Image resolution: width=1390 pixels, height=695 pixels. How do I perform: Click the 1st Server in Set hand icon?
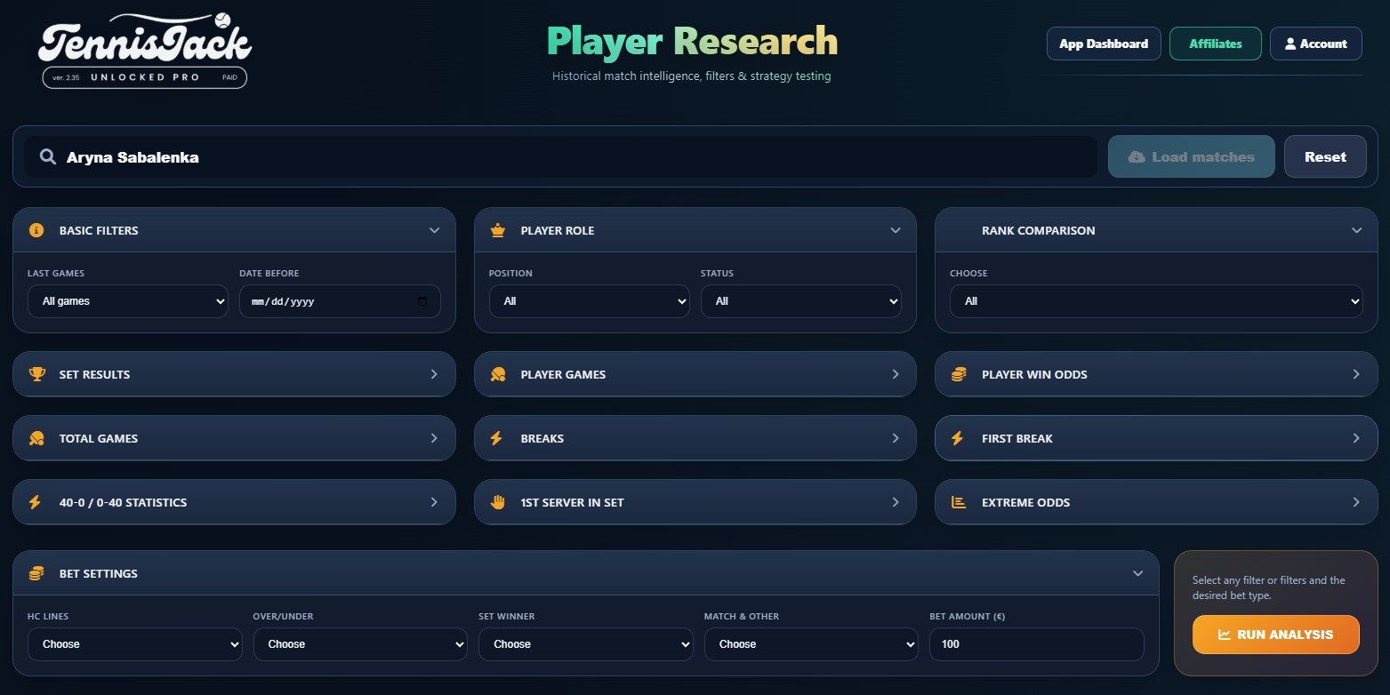[498, 502]
